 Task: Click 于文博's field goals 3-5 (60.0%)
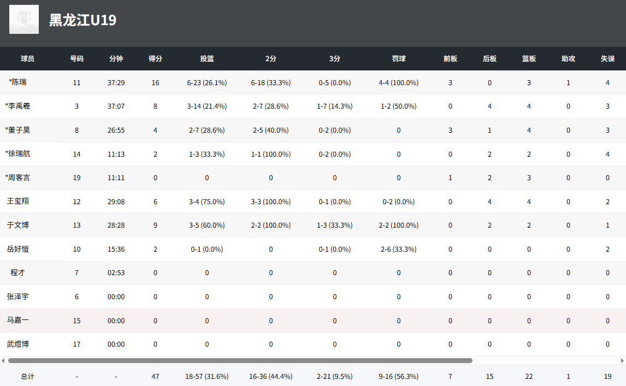click(x=207, y=225)
